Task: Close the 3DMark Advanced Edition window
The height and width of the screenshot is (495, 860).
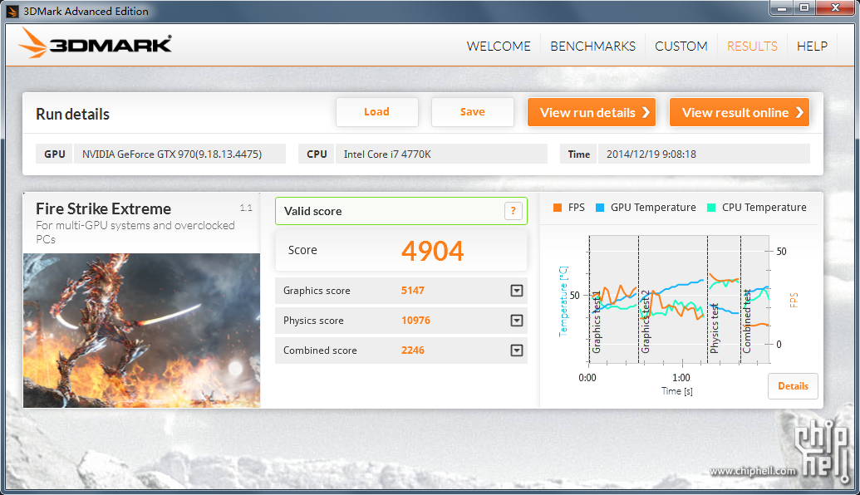Action: [x=835, y=8]
